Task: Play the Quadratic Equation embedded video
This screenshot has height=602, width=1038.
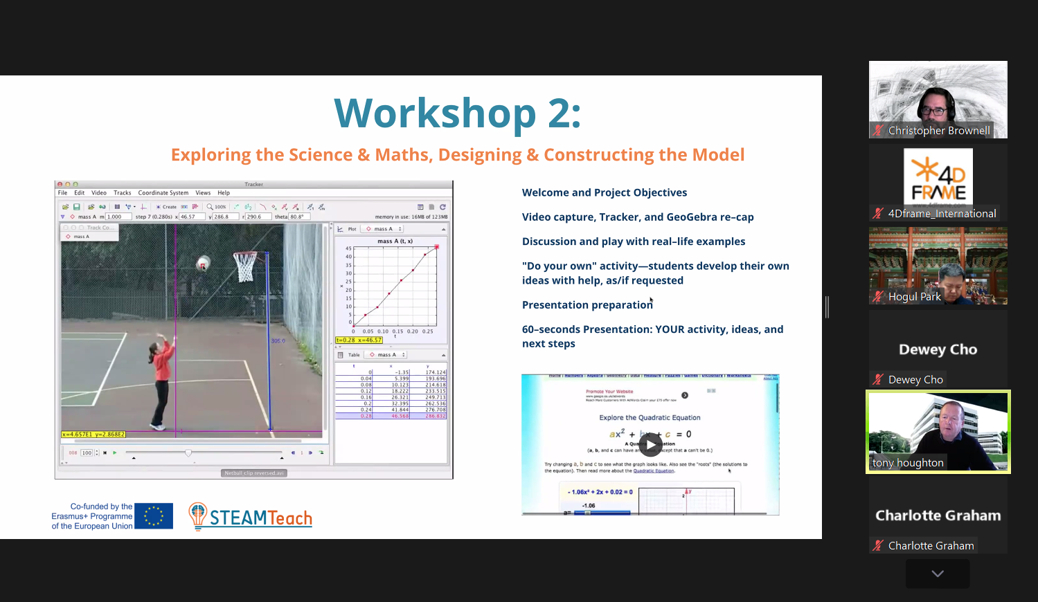Action: [x=650, y=444]
